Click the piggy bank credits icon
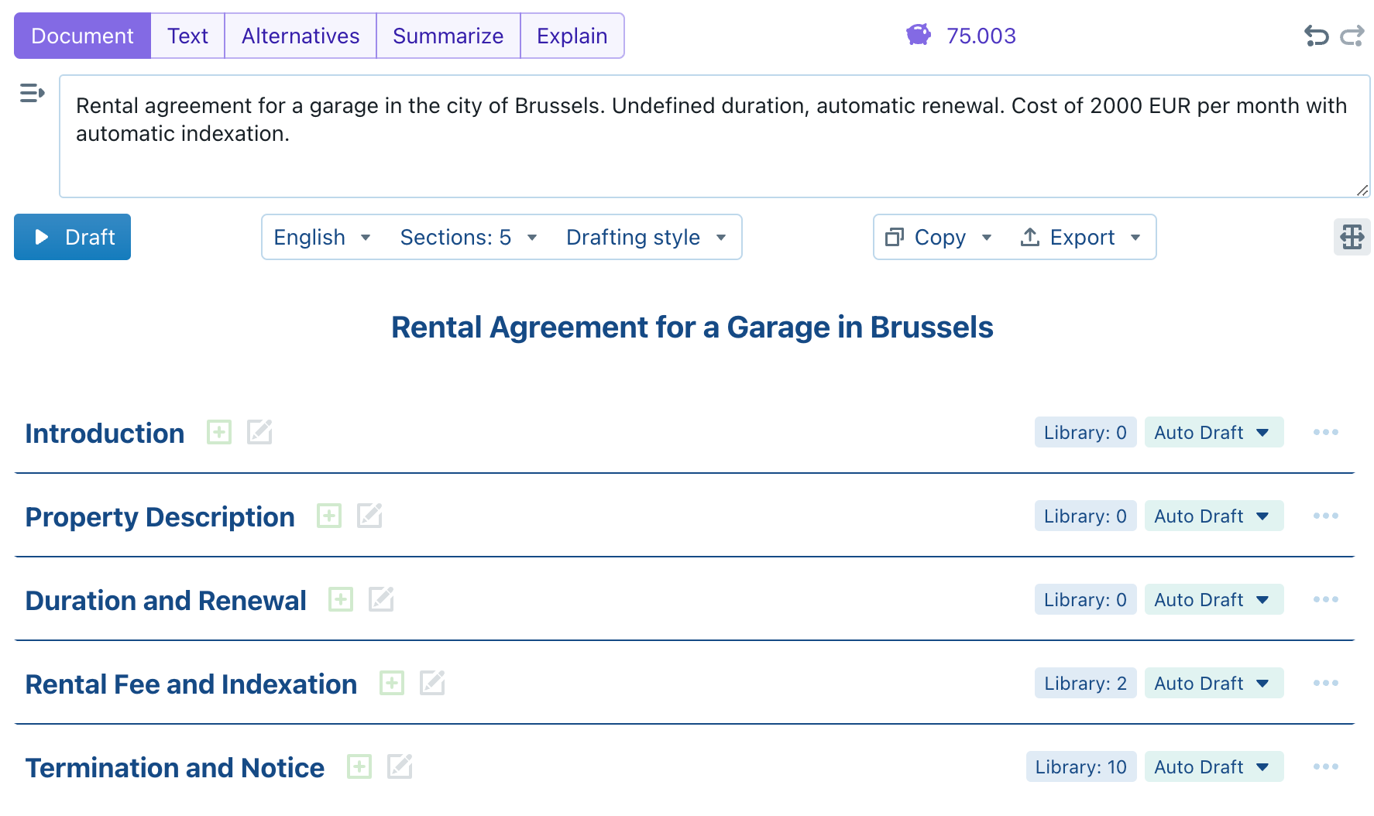This screenshot has width=1374, height=816. pyautogui.click(x=919, y=35)
